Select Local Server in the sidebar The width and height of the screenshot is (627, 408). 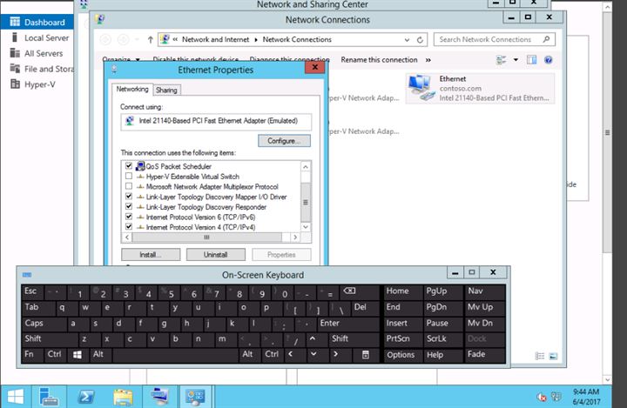click(39, 38)
